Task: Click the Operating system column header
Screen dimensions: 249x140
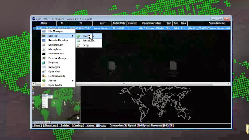Action: 151,23
